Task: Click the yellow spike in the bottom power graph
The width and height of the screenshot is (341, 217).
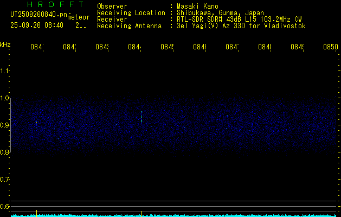Action: click(141, 213)
